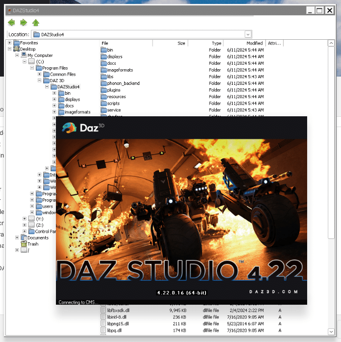Click the green Back arrow icon
Screen dimensions: 341x342
[x=11, y=23]
